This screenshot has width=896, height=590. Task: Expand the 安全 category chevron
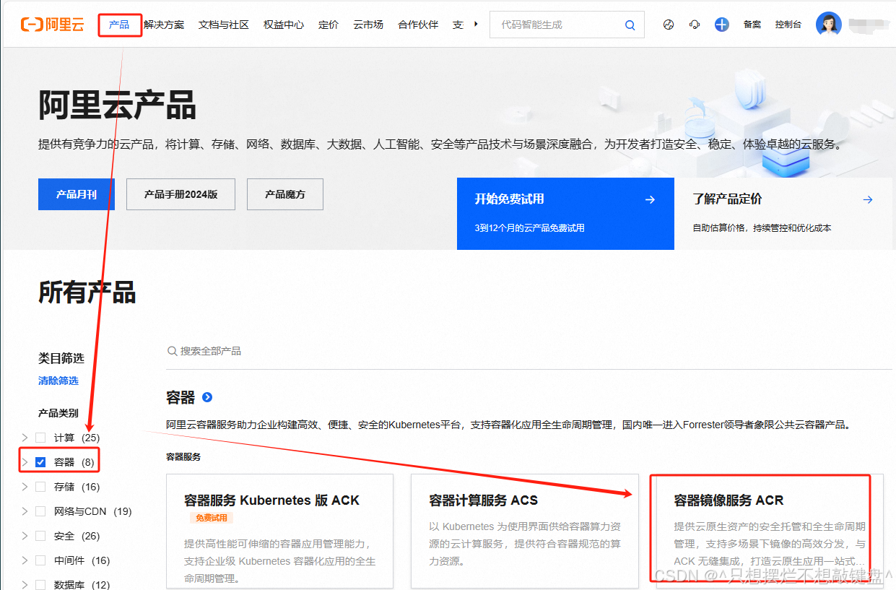pos(25,536)
